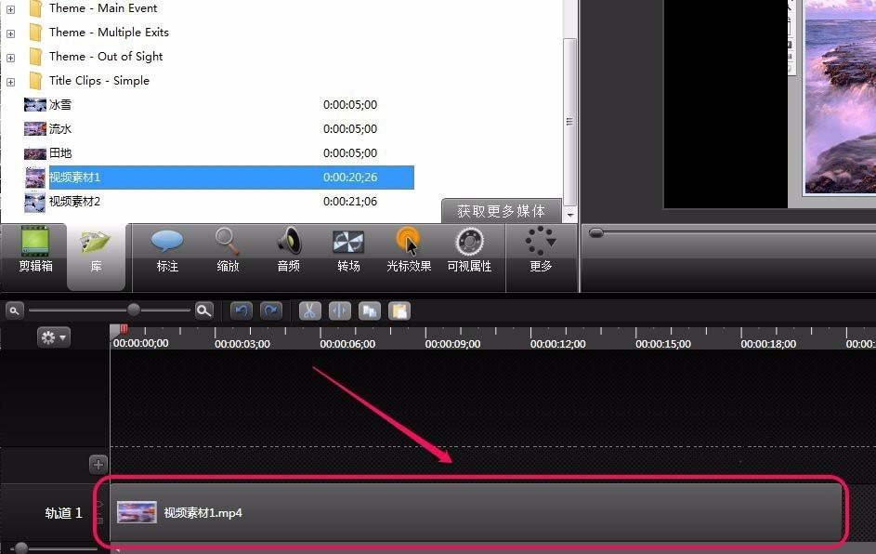Screen dimensions: 876x554
Task: Click the copy icon above the timeline
Action: 370,310
